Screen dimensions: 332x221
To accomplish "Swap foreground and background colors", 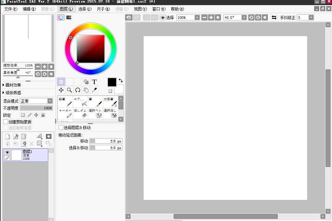I will pyautogui.click(x=121, y=80).
